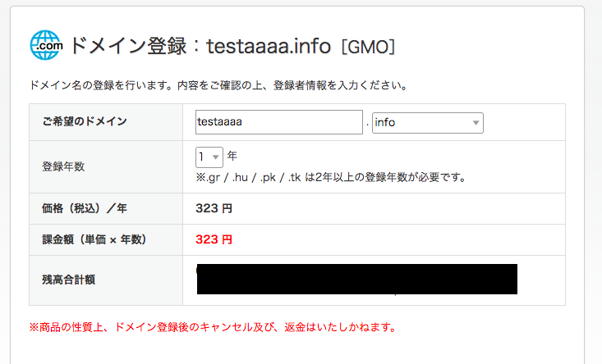Click the domain registration instruction sentence
Image resolution: width=602 pixels, height=364 pixels.
(x=218, y=85)
